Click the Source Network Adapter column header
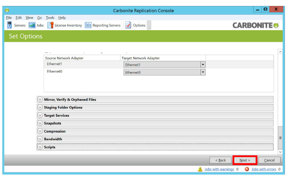287x180 pixels. [x=82, y=58]
